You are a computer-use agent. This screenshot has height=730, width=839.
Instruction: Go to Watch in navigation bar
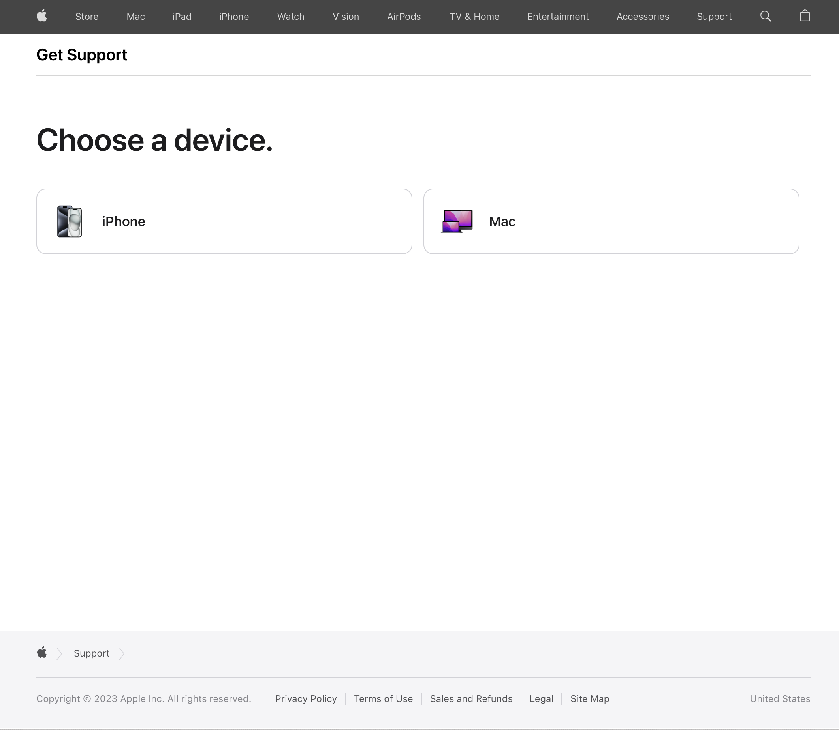coord(290,17)
